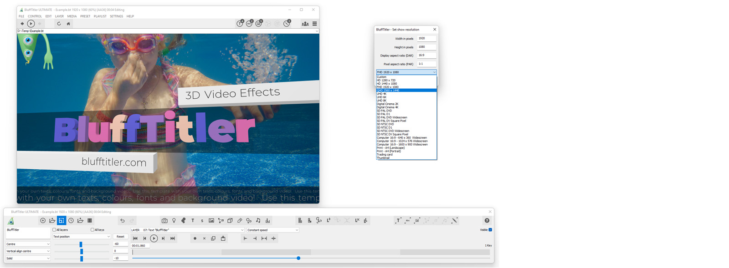Open the FILE menu
Screen dimensions: 729x268
click(21, 16)
